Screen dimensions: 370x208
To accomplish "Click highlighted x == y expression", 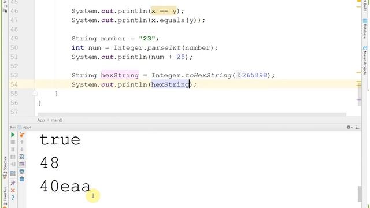I will coord(164,11).
